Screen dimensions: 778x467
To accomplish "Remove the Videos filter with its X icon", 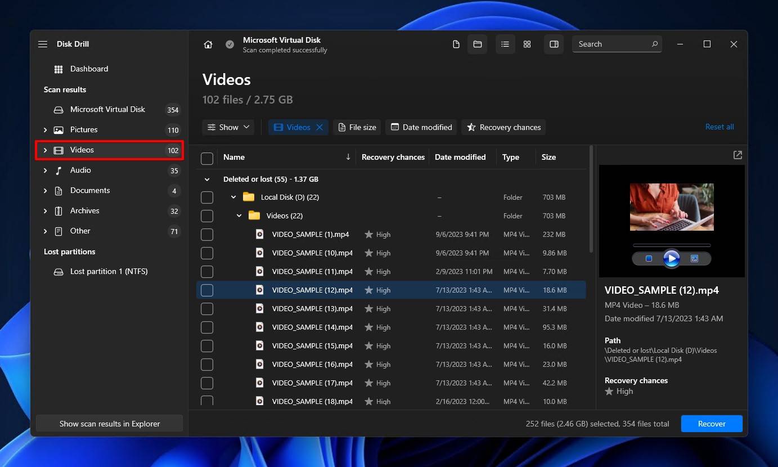I will click(x=320, y=127).
